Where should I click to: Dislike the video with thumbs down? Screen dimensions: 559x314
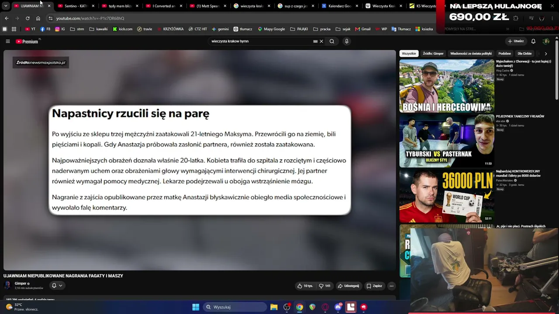(x=324, y=286)
